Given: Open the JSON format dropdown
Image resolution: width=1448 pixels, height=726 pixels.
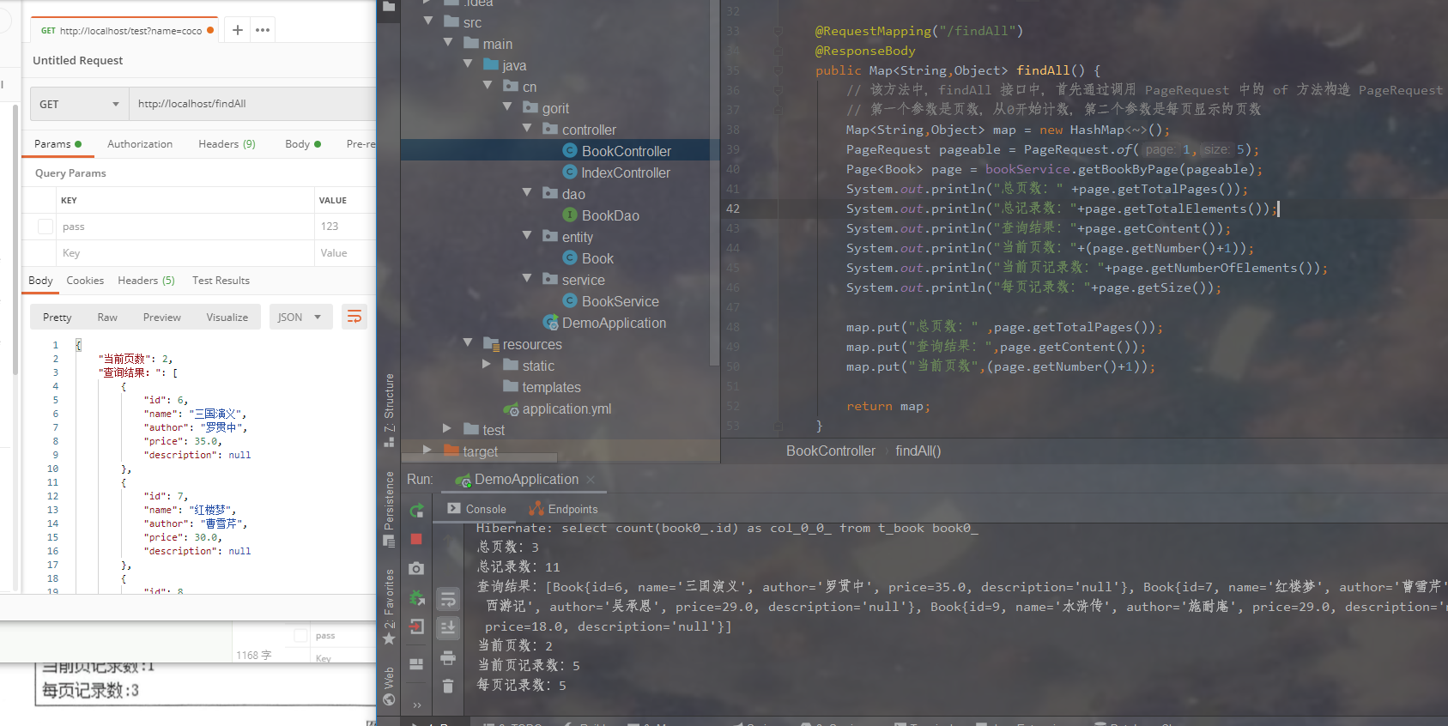Looking at the screenshot, I should click(x=300, y=318).
